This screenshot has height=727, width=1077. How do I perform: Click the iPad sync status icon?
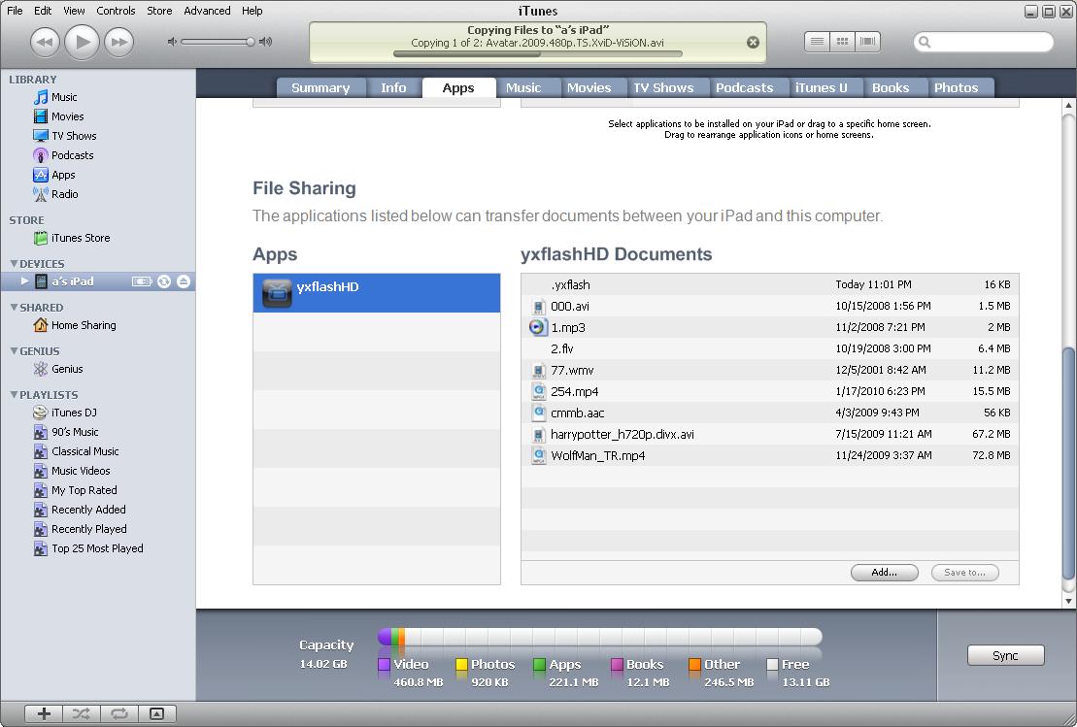pos(164,281)
